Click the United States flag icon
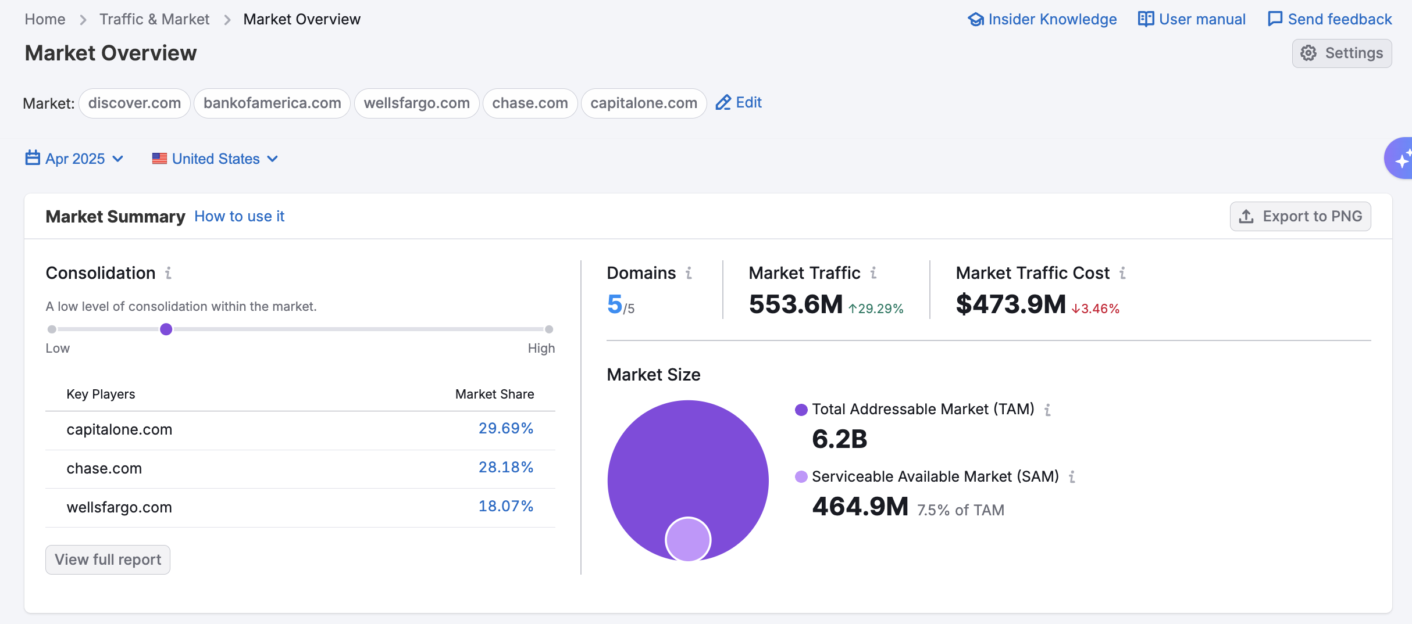This screenshot has width=1412, height=624. point(159,158)
